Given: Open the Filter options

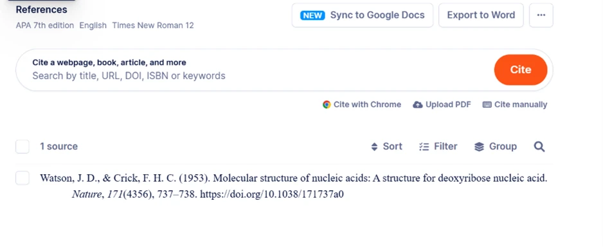Looking at the screenshot, I should 438,146.
